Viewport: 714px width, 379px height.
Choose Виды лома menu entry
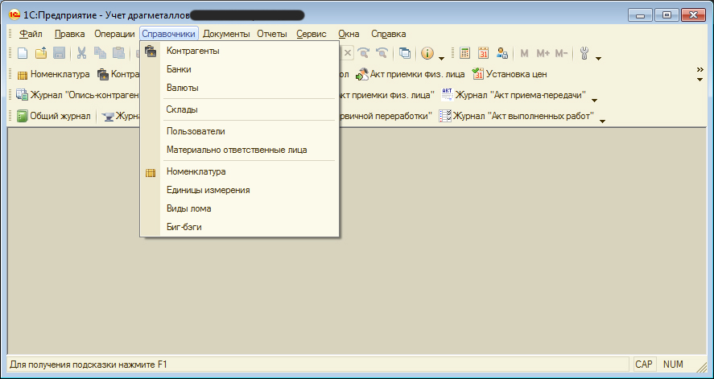(x=188, y=208)
